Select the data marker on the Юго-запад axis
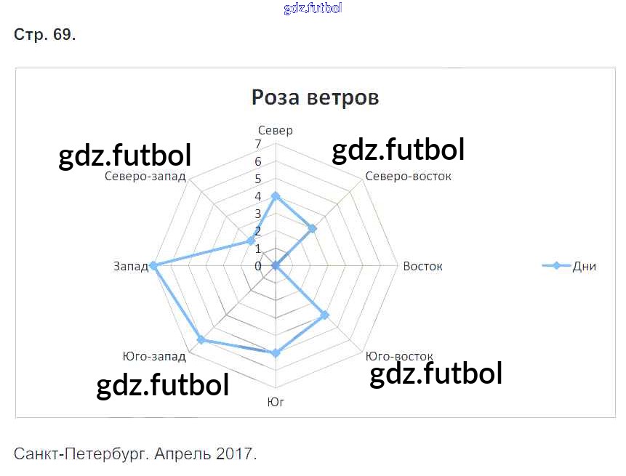The height and width of the screenshot is (476, 626). click(201, 340)
